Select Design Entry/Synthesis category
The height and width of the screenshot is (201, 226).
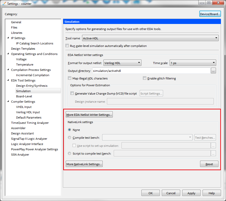[32, 86]
